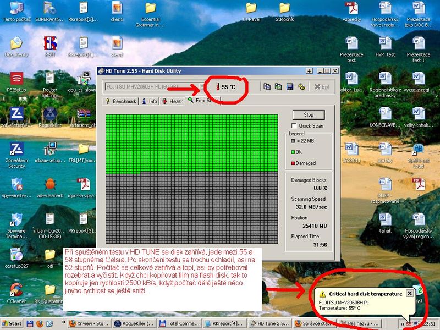This screenshot has width=440, height=330.
Task: Switch to Xnview window on the taskbar
Action: coord(89,323)
